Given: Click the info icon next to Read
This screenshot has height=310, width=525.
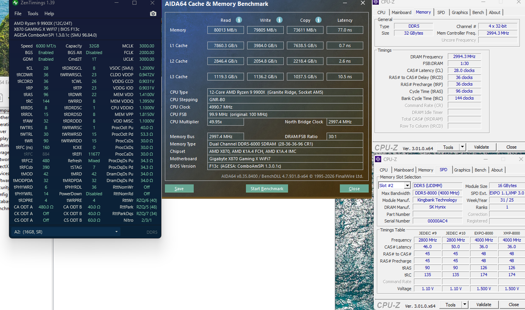Looking at the screenshot, I should click(x=239, y=20).
